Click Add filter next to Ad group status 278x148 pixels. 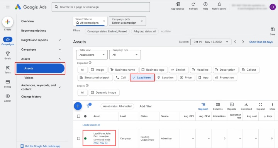click(166, 31)
